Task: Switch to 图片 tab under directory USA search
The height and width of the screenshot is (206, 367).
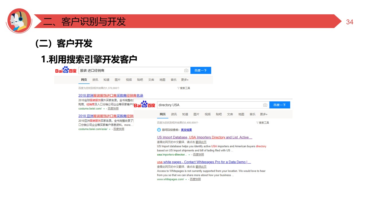Action: point(196,114)
